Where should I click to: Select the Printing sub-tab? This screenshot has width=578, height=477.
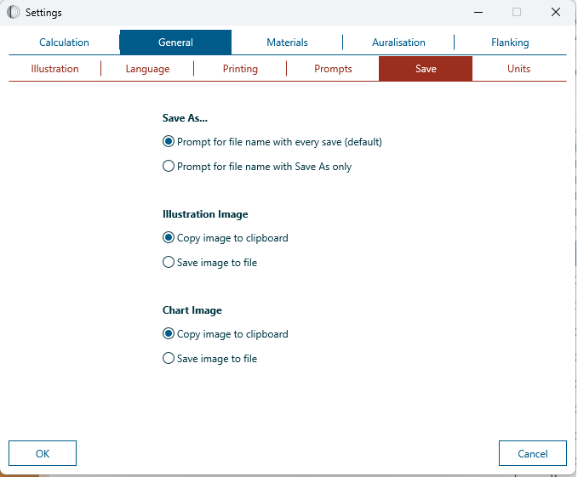[x=240, y=69]
